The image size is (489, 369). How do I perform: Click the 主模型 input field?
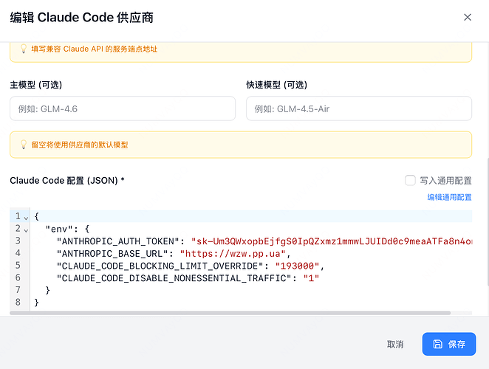[123, 108]
